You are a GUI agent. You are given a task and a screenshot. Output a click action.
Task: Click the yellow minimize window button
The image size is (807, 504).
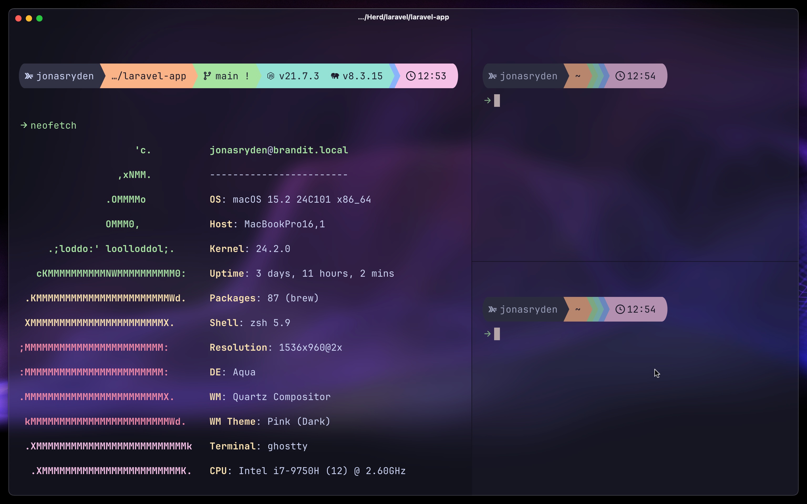click(29, 18)
